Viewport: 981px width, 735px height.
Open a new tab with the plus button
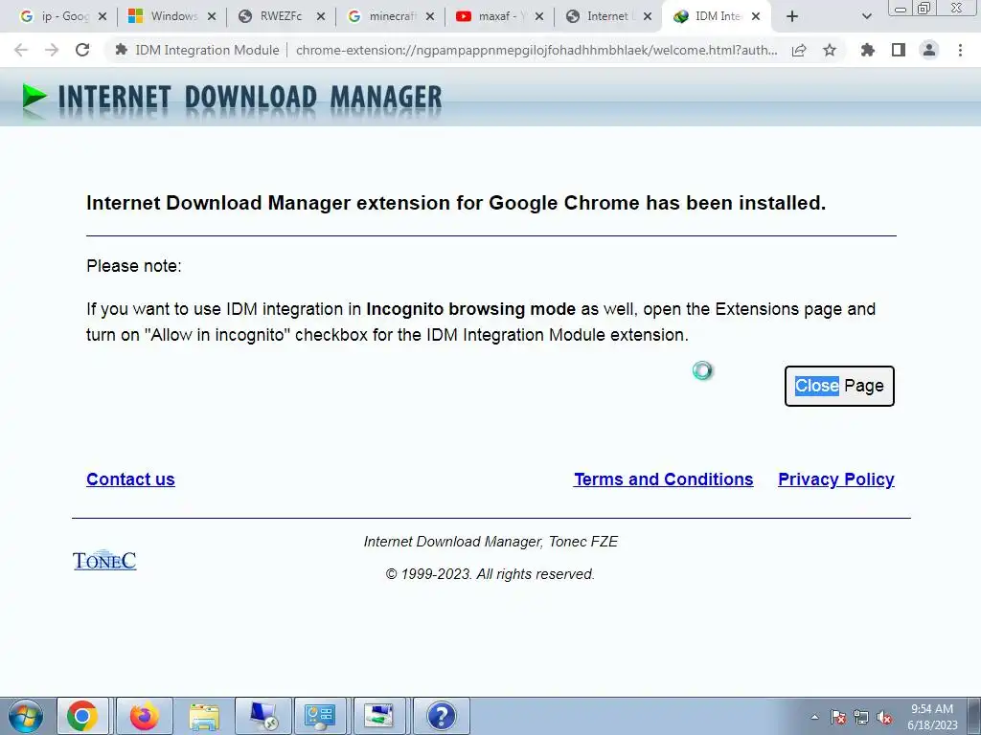[792, 16]
